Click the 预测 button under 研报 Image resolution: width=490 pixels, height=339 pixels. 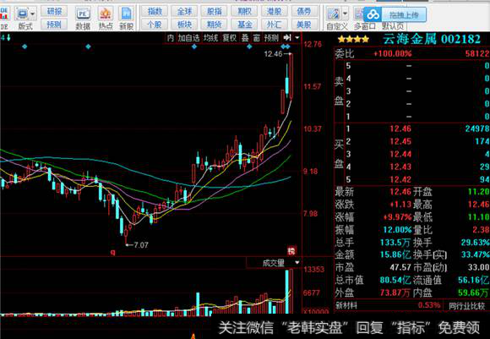point(54,25)
